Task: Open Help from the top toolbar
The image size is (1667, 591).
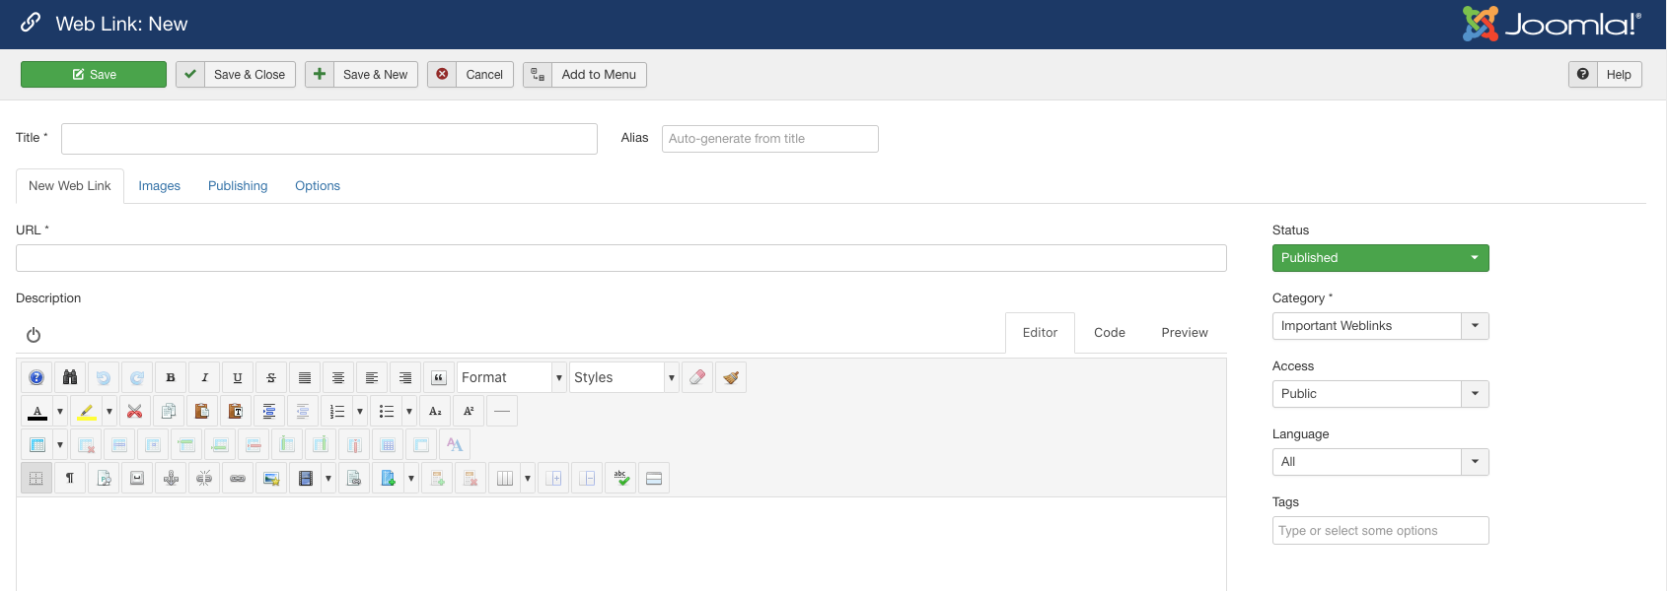Action: [x=1605, y=75]
